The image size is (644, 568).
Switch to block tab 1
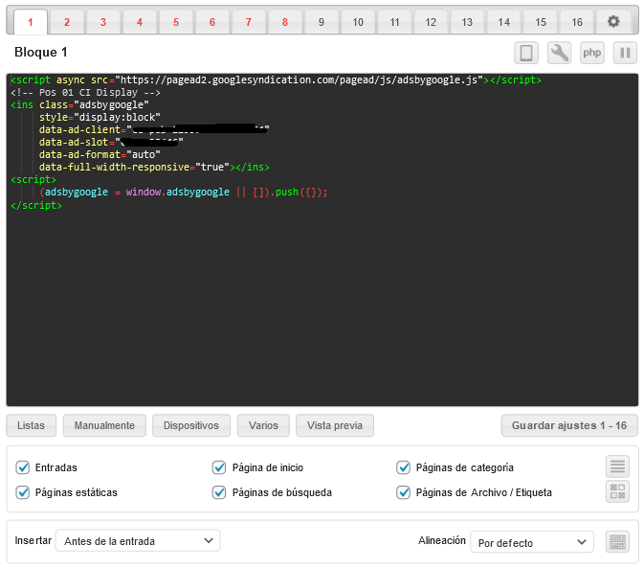coord(31,22)
